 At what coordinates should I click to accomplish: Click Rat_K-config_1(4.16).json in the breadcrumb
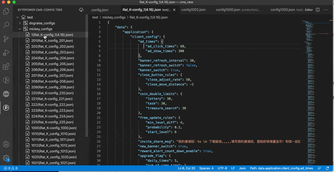(x=149, y=17)
